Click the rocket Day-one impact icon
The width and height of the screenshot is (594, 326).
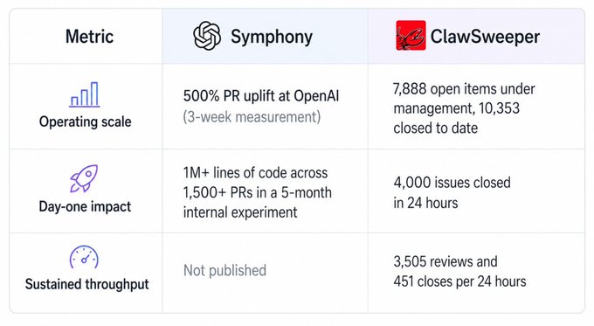[84, 178]
